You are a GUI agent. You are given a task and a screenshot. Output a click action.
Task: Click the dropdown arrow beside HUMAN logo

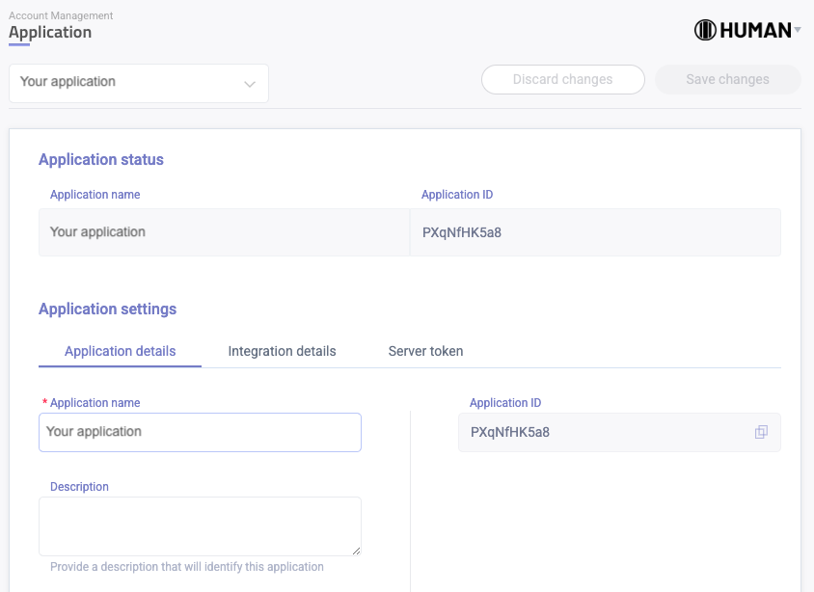click(797, 29)
